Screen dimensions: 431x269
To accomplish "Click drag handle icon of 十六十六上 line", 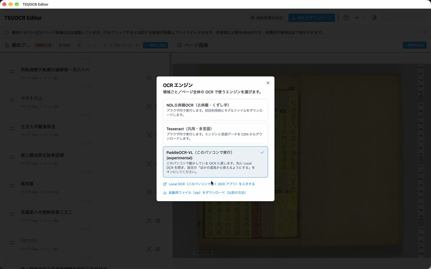I will pyautogui.click(x=12, y=100).
